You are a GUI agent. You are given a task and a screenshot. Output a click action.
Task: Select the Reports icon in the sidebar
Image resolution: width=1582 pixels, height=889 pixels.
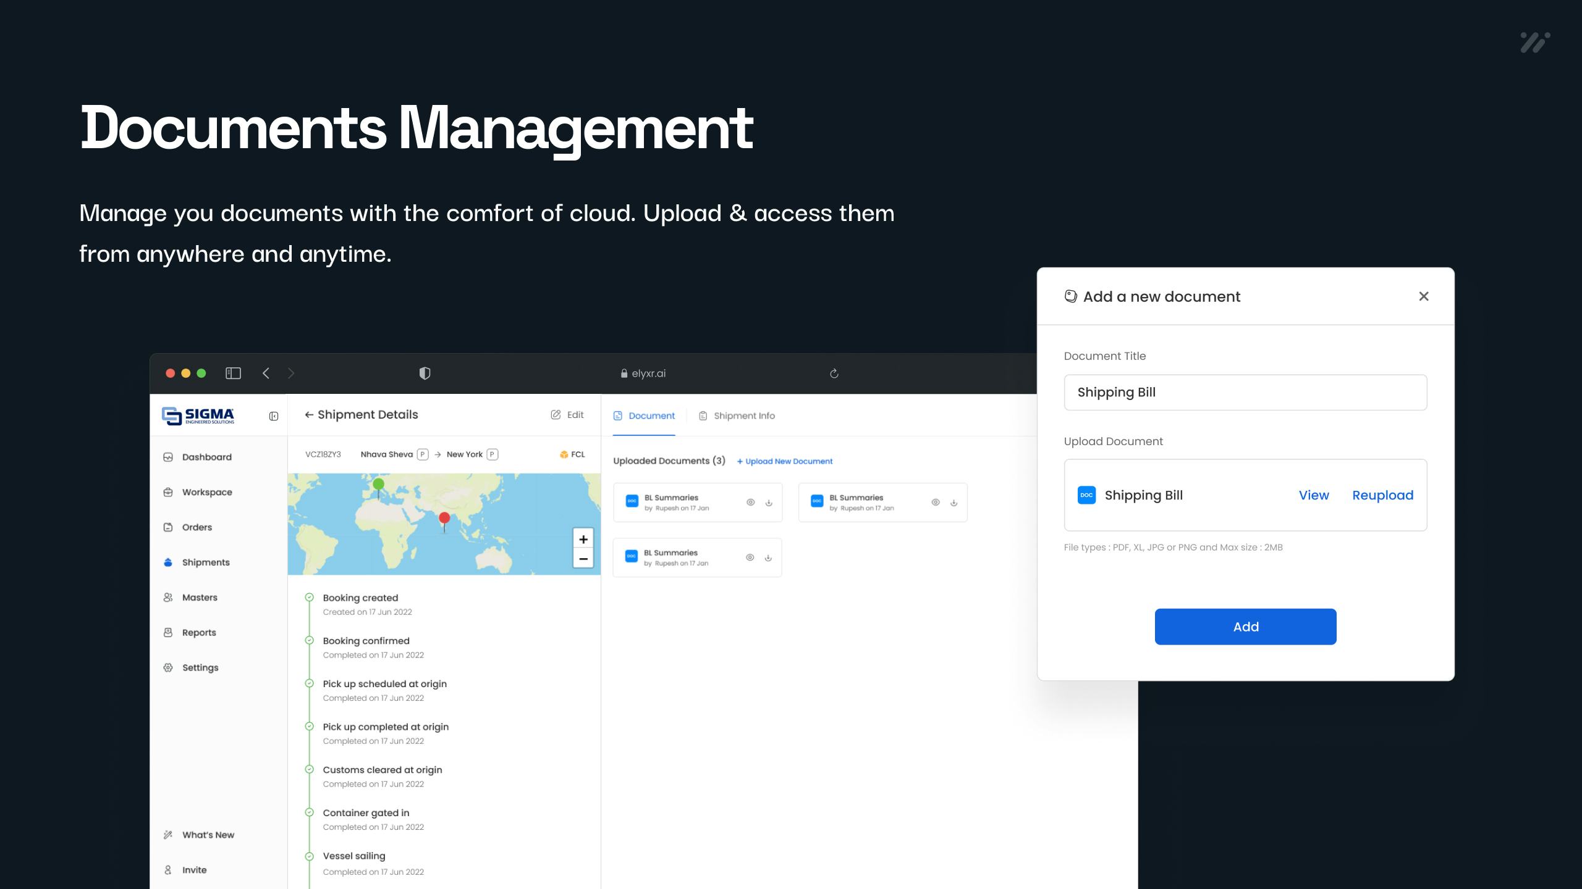[x=168, y=632]
